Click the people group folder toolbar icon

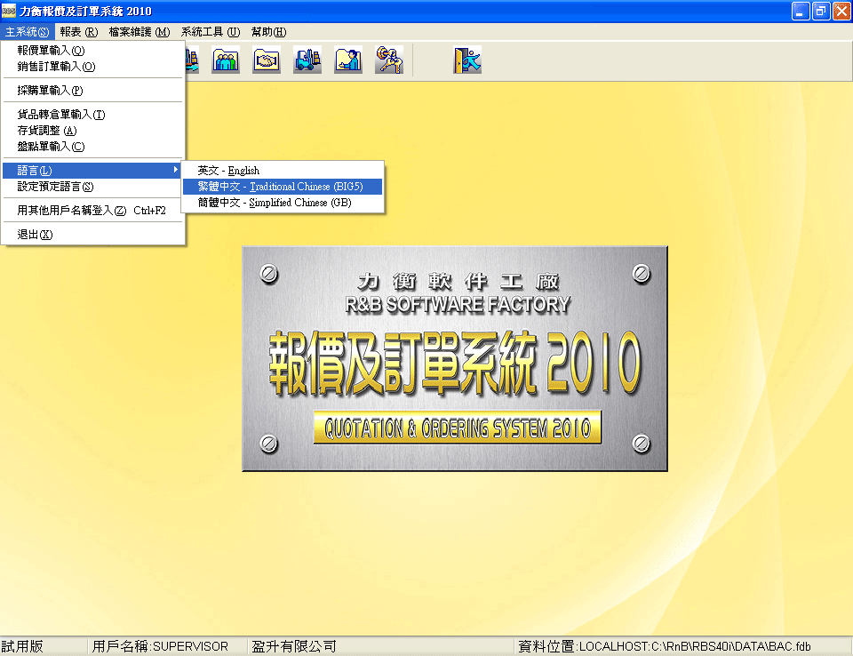[226, 60]
